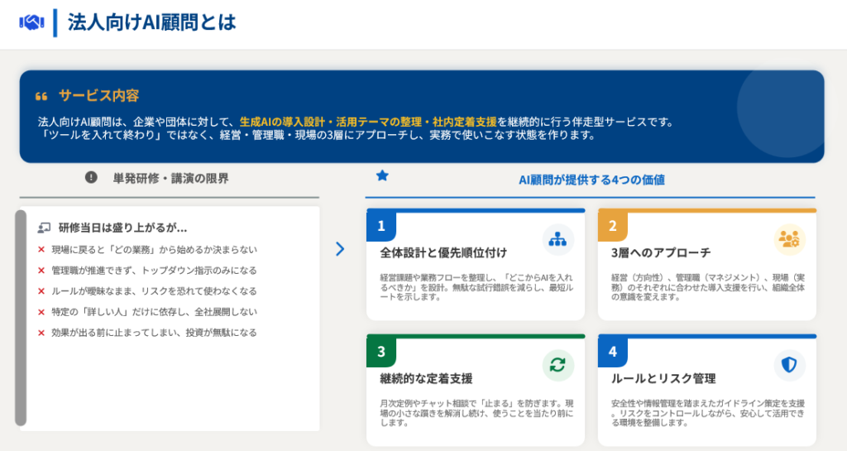847x451 pixels.
Task: Click the people icon in 3層へのアプローチ card
Action: (789, 240)
